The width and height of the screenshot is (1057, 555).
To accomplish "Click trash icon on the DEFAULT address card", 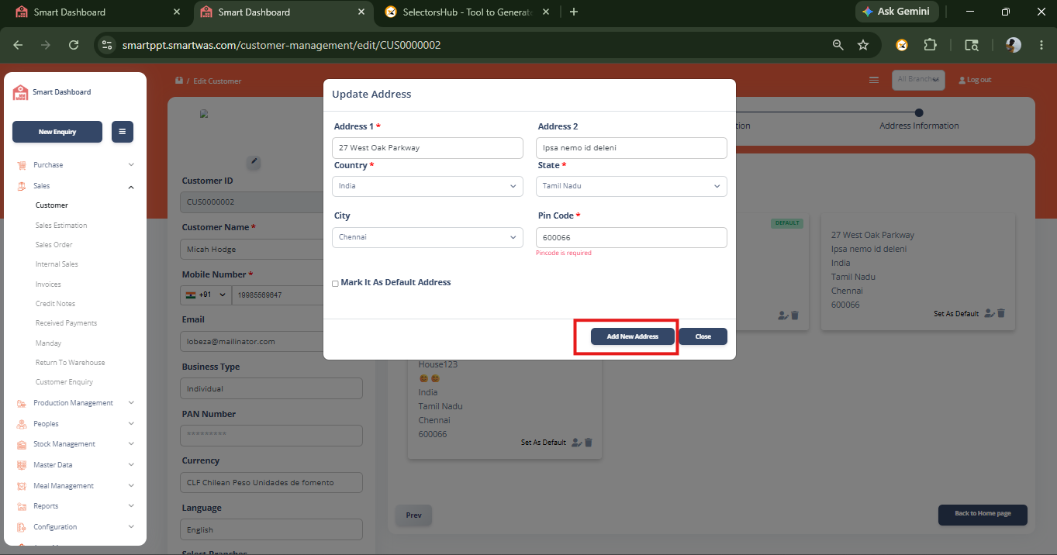I will (x=796, y=315).
